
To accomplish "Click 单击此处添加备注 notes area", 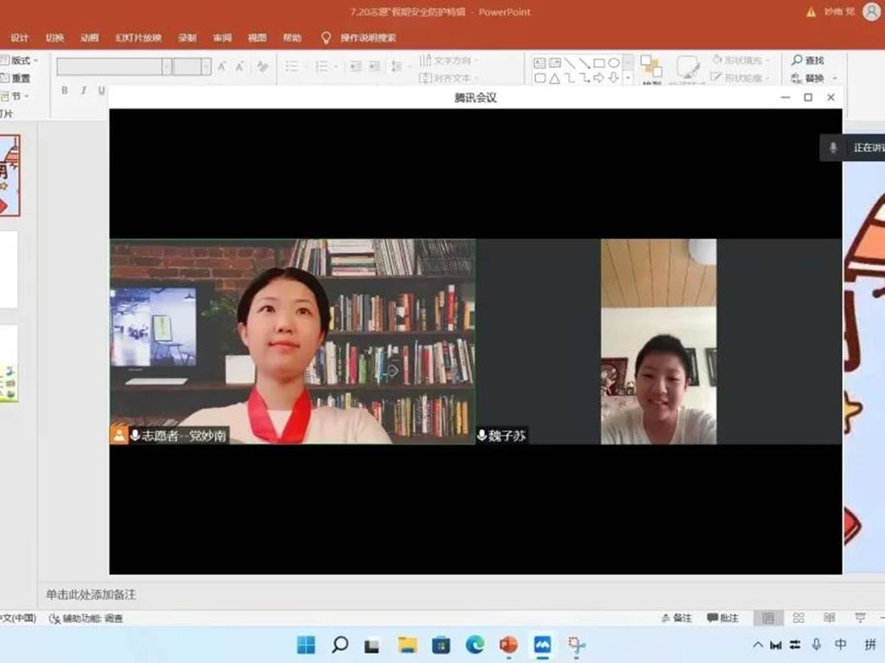I will coord(91,595).
